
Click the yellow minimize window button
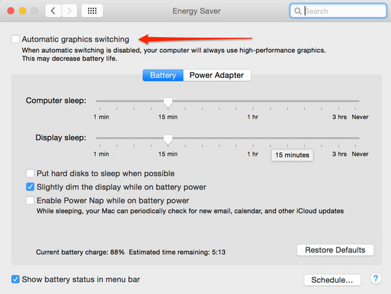tap(22, 11)
